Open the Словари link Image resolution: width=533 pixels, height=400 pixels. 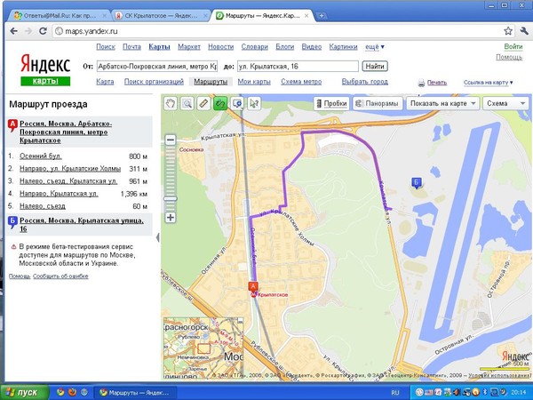click(x=255, y=47)
